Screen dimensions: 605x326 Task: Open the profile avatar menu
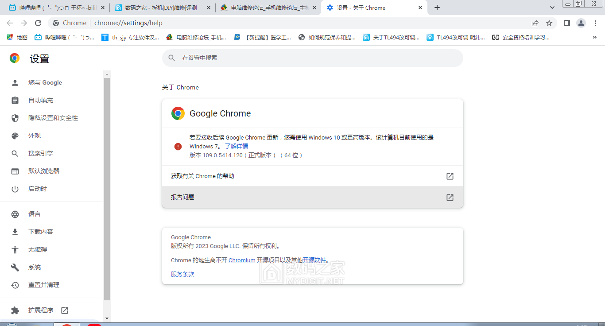pyautogui.click(x=581, y=23)
